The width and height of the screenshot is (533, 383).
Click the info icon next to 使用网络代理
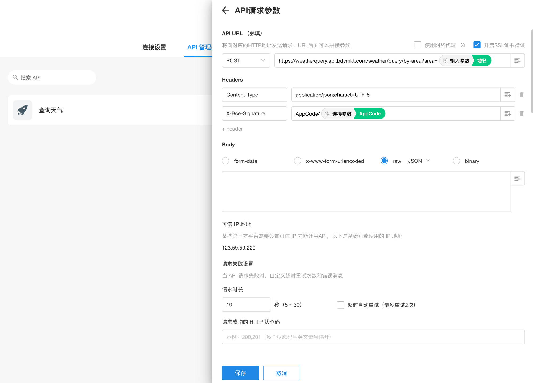tap(462, 45)
